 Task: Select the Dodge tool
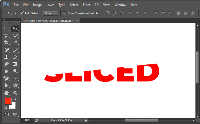(x=15, y=71)
